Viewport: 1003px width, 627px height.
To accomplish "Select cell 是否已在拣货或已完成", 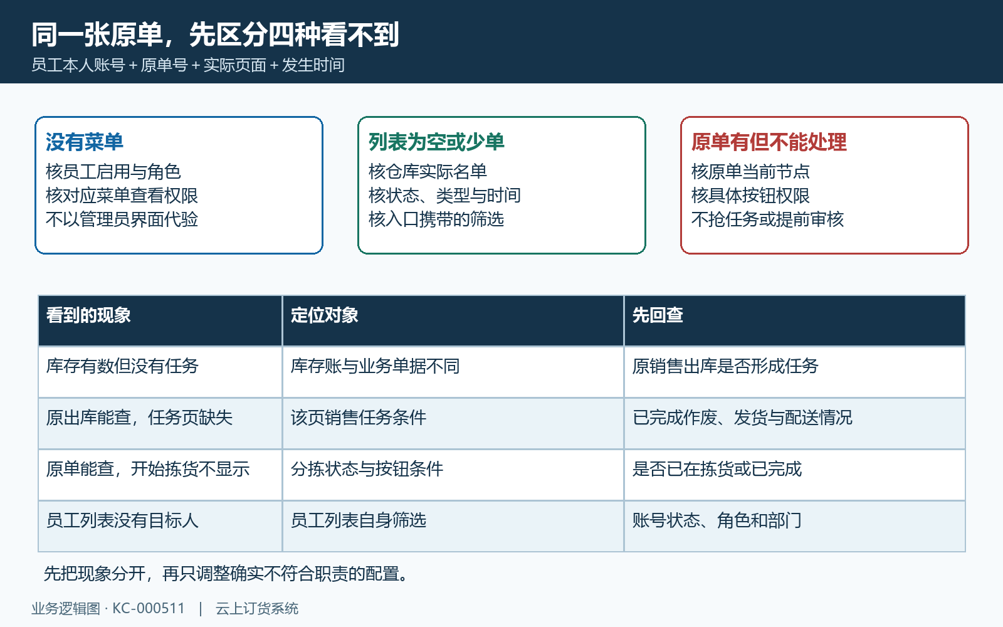I will click(795, 475).
